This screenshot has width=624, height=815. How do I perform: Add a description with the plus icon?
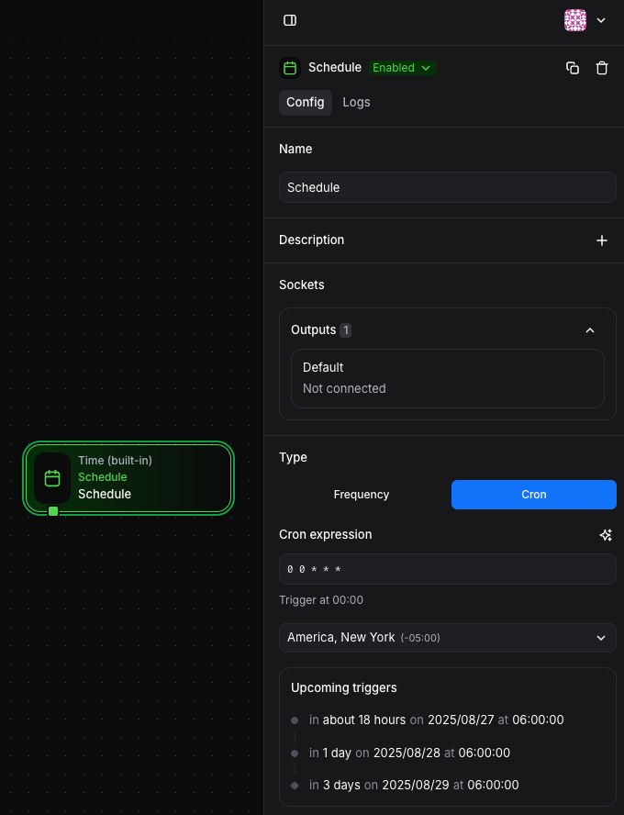pyautogui.click(x=602, y=240)
